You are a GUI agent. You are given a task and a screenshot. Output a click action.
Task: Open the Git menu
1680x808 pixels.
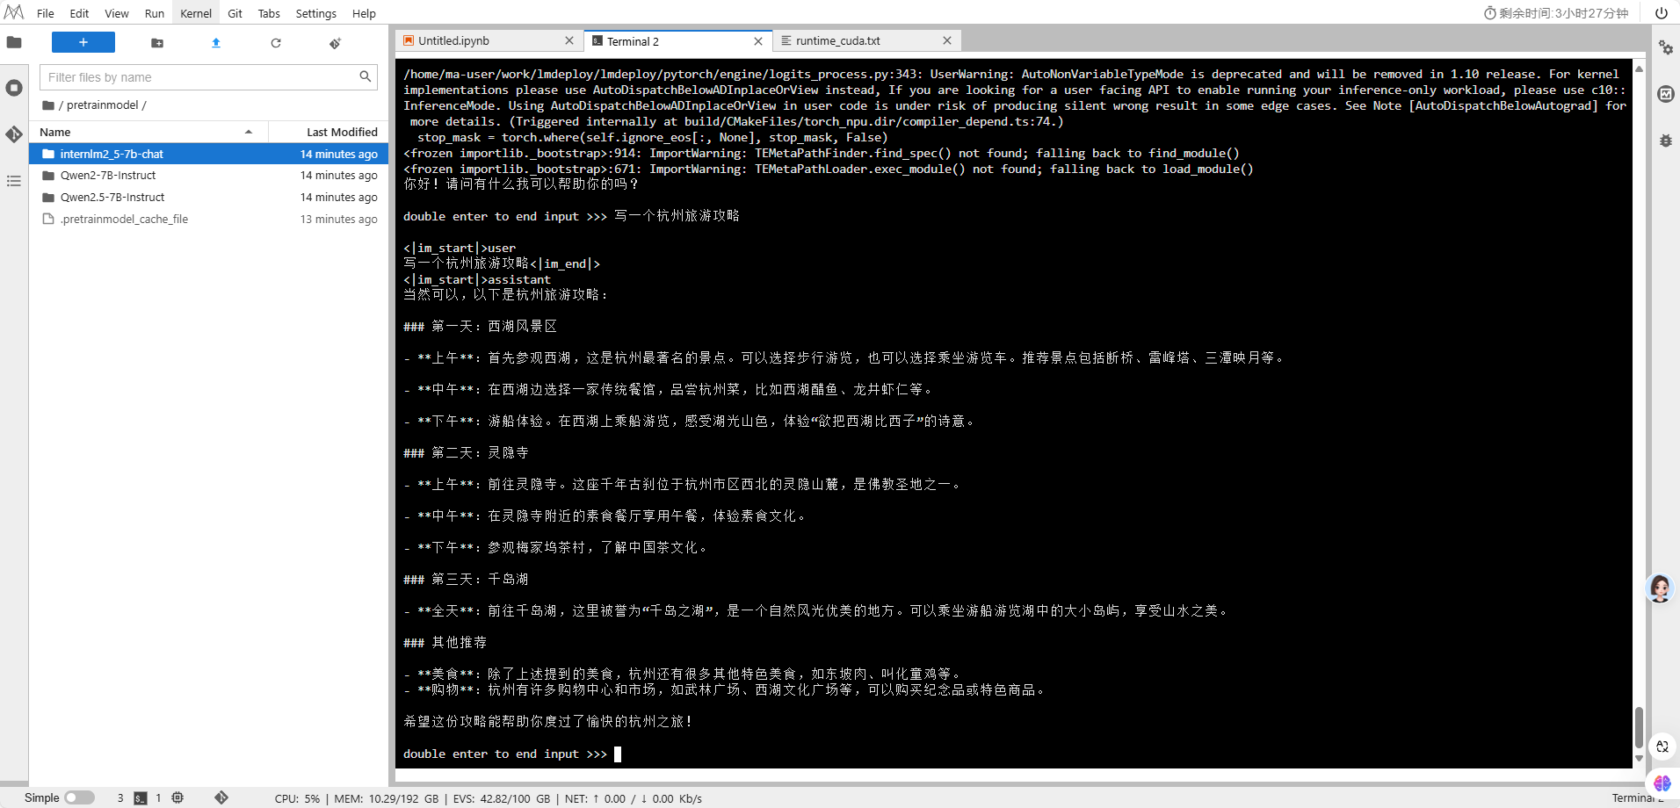235,13
